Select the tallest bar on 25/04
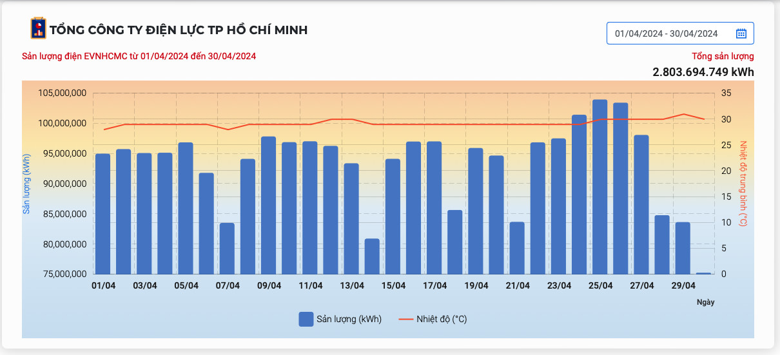This screenshot has width=780, height=355. [x=600, y=187]
